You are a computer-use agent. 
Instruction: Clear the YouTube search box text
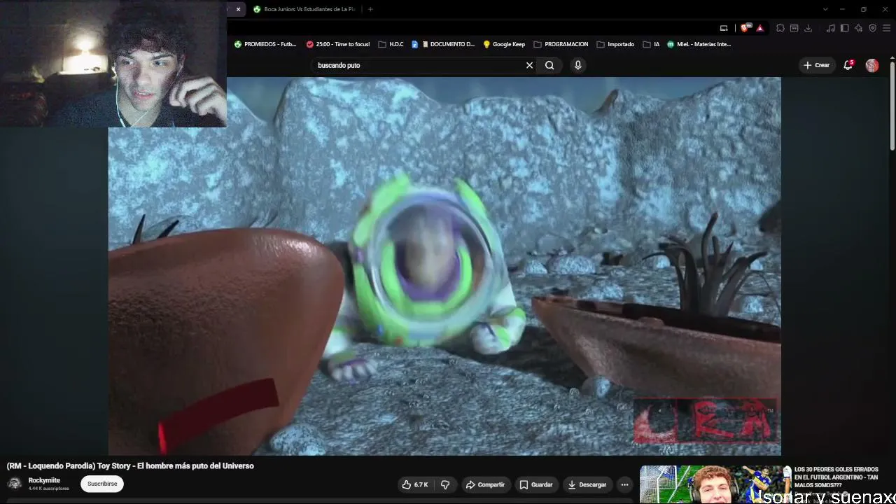pyautogui.click(x=529, y=65)
